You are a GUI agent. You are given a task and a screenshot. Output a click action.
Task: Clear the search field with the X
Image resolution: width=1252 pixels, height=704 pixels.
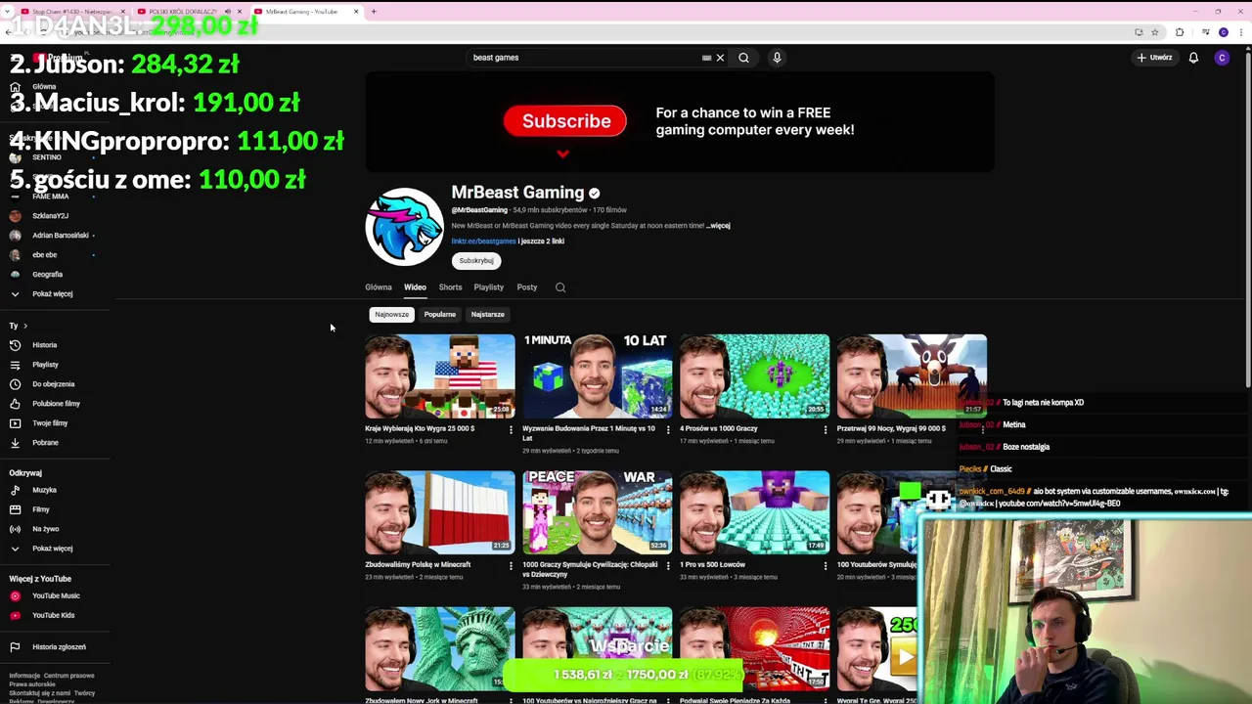[720, 58]
